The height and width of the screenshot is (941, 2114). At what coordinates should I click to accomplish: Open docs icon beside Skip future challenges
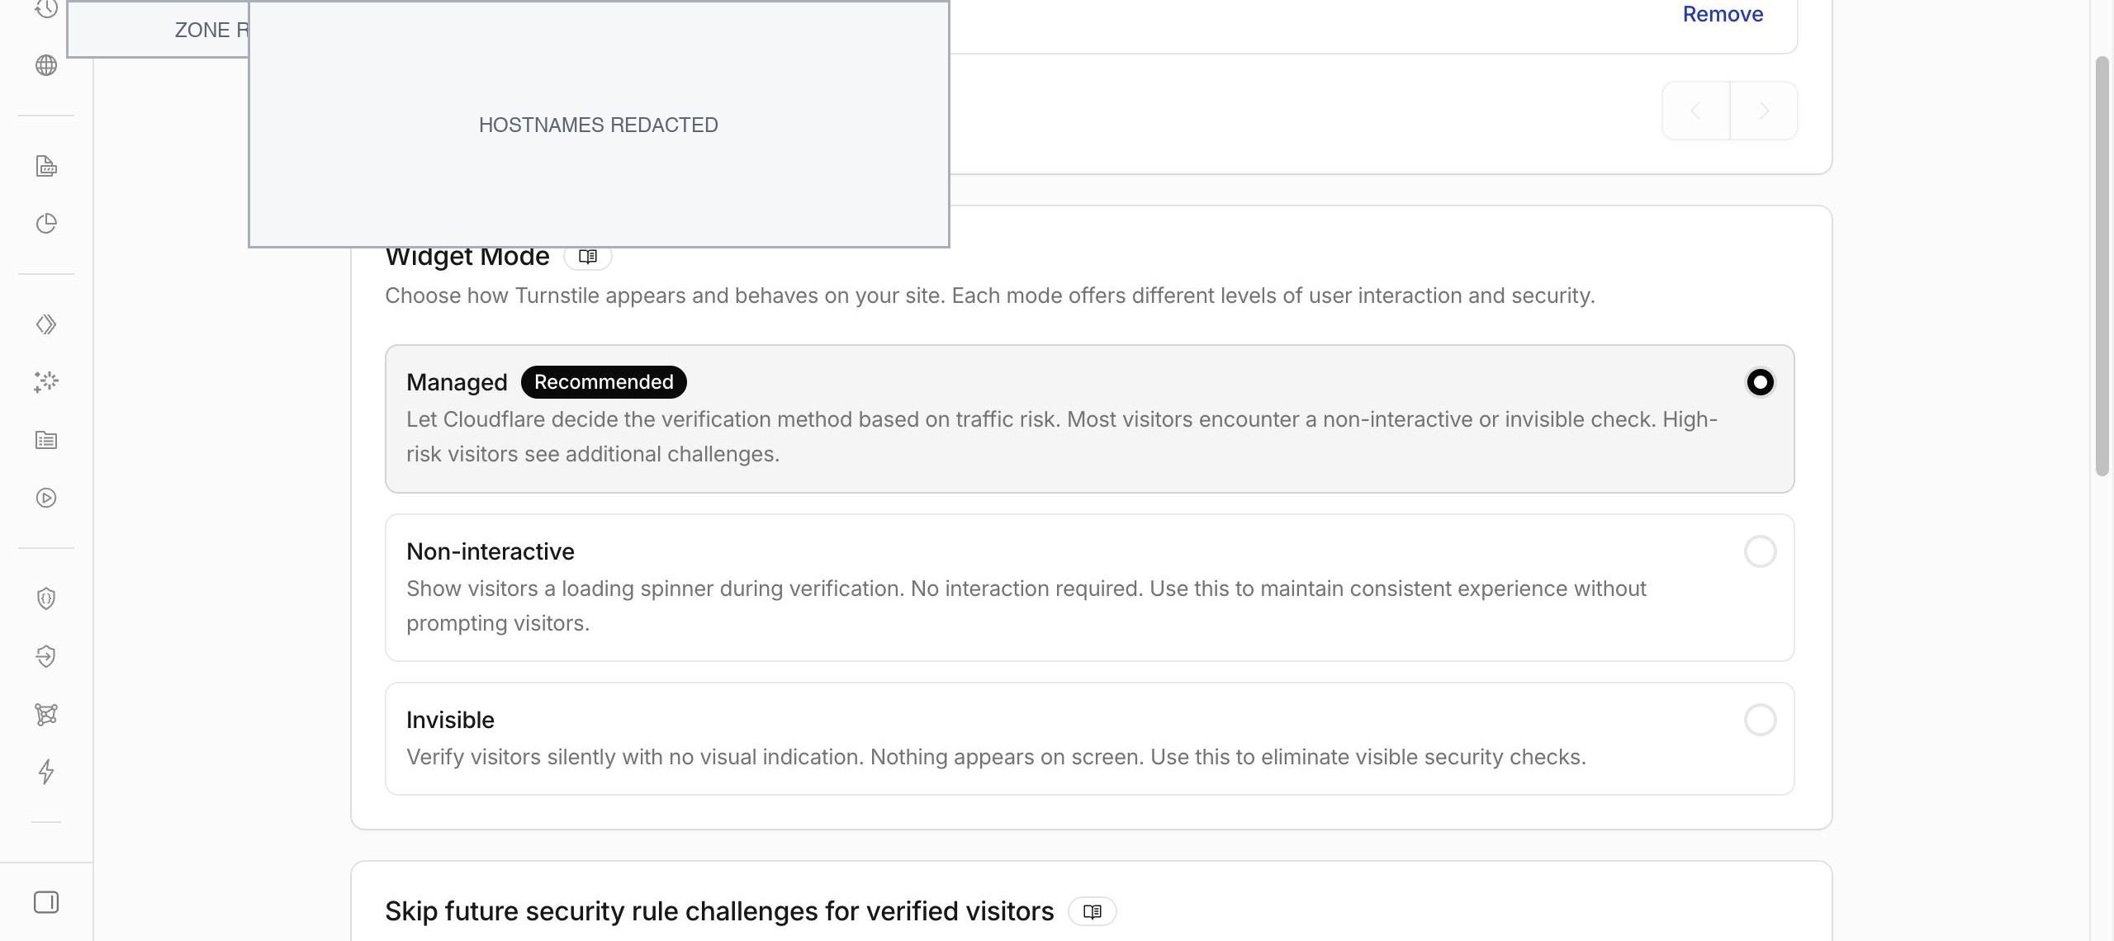[x=1092, y=911]
